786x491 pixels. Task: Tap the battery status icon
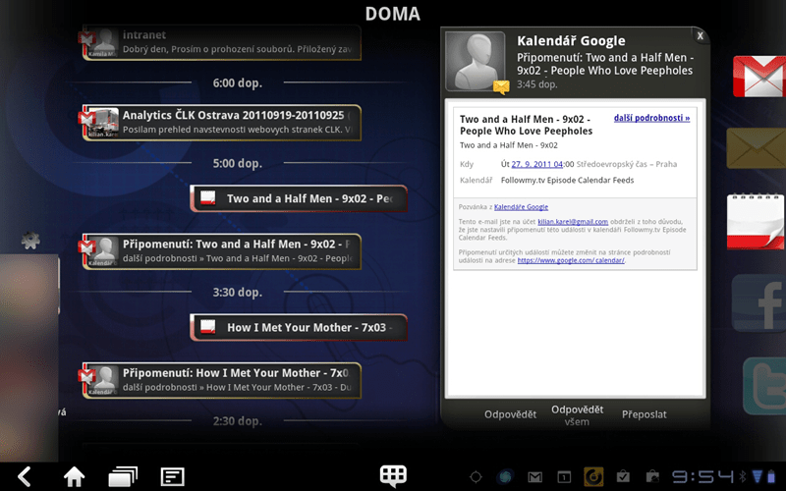[x=771, y=476]
